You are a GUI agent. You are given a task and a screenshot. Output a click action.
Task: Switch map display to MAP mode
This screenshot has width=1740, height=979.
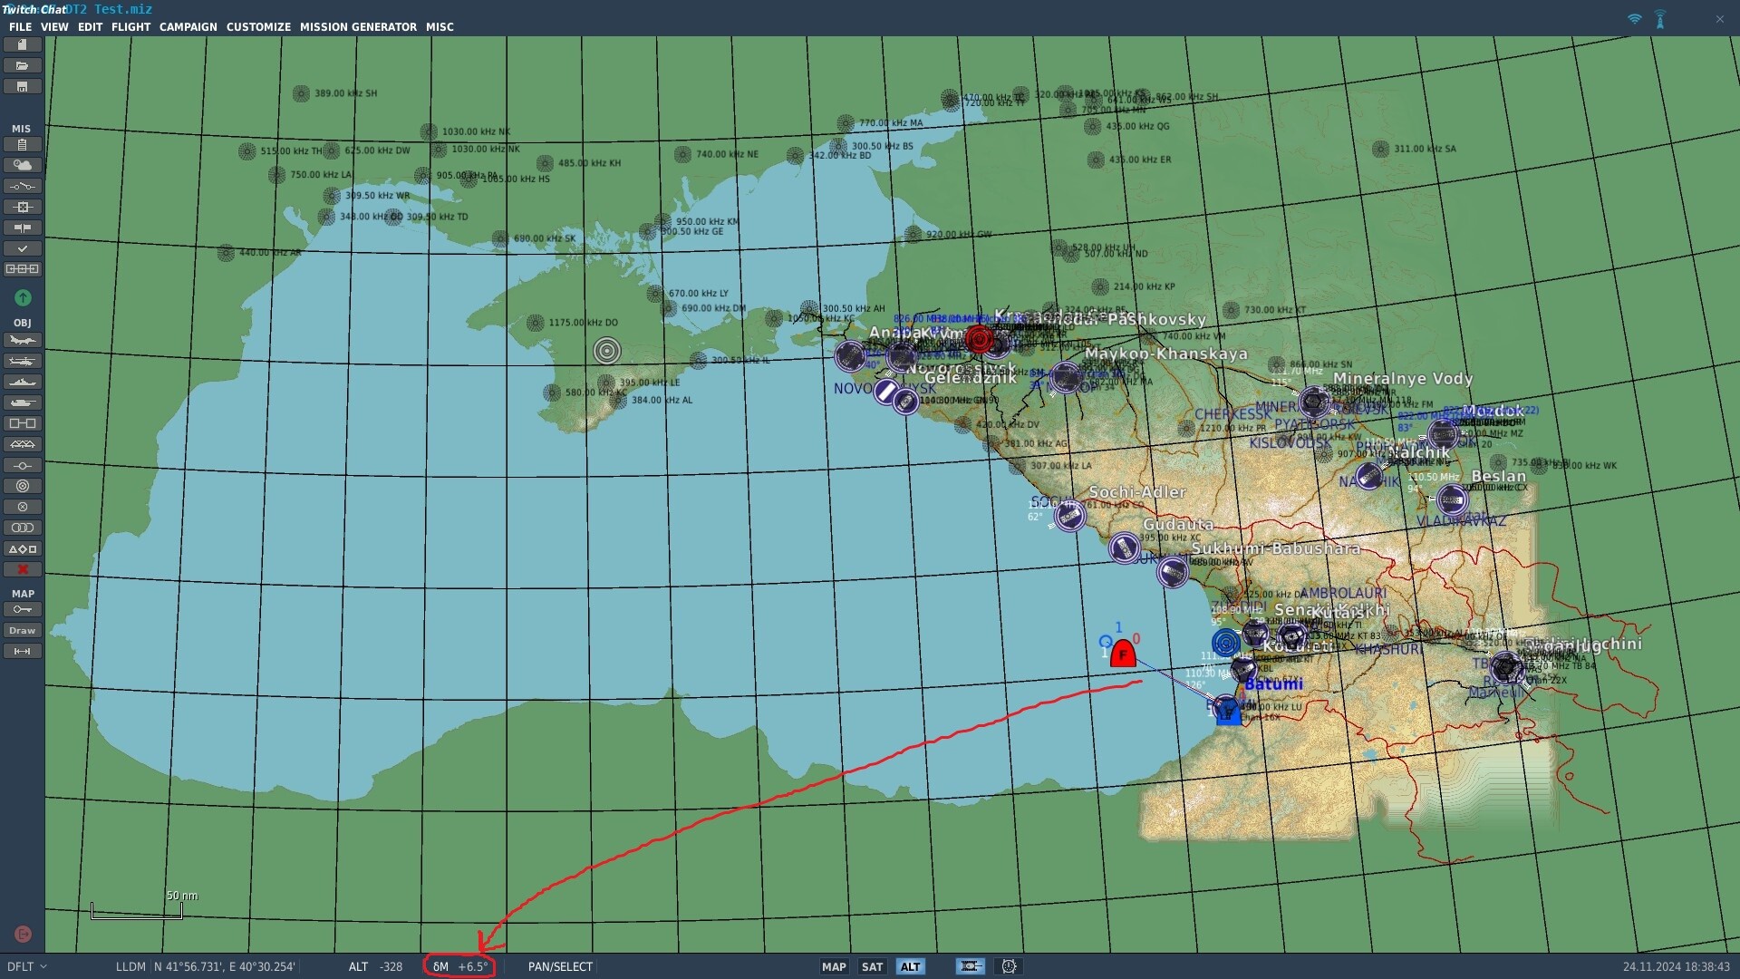834,966
